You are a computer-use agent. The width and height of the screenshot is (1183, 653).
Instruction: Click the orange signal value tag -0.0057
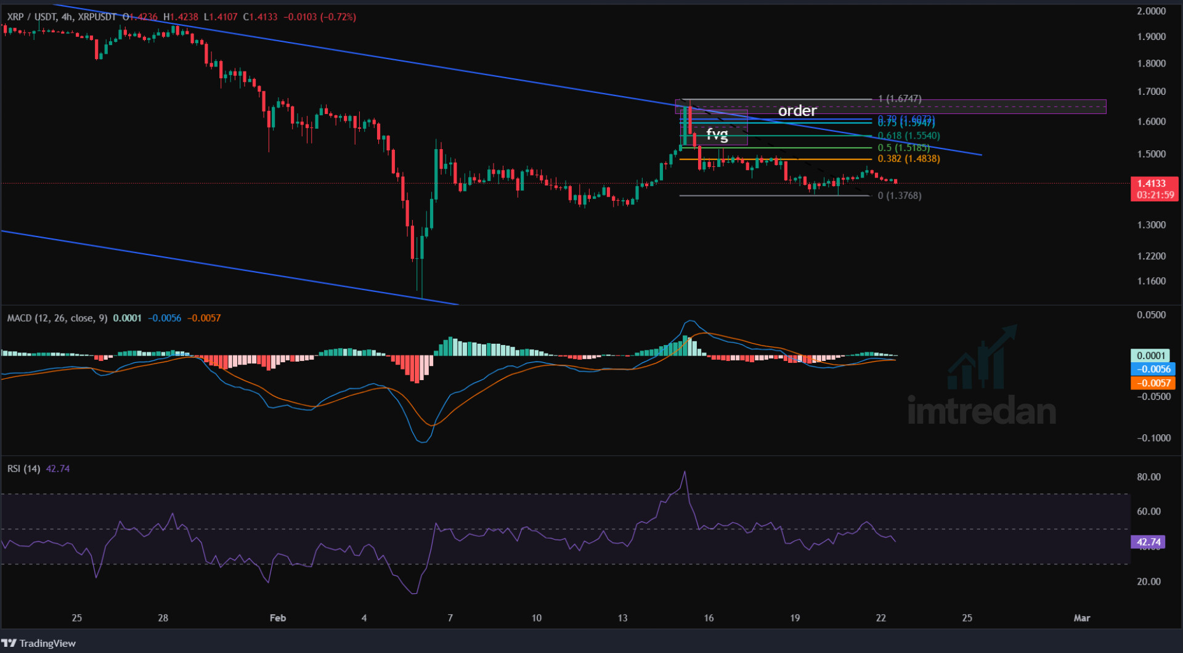tap(1152, 383)
